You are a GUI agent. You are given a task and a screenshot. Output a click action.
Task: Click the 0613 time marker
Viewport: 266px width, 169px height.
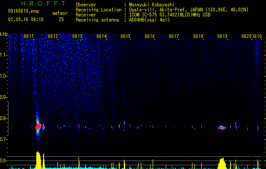77,36
